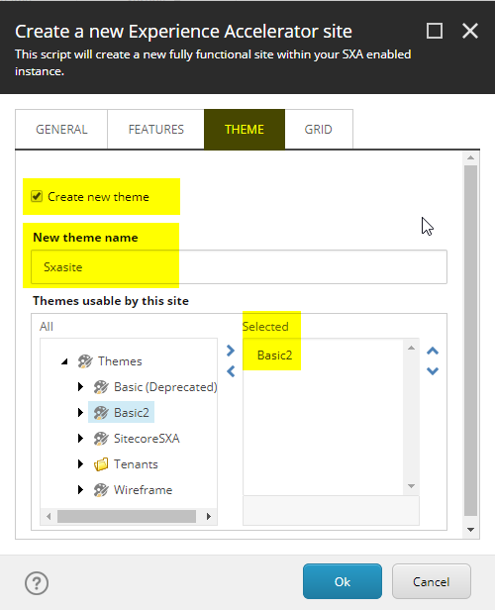
Task: Click the Basic2 palette icon
Action: 101,412
